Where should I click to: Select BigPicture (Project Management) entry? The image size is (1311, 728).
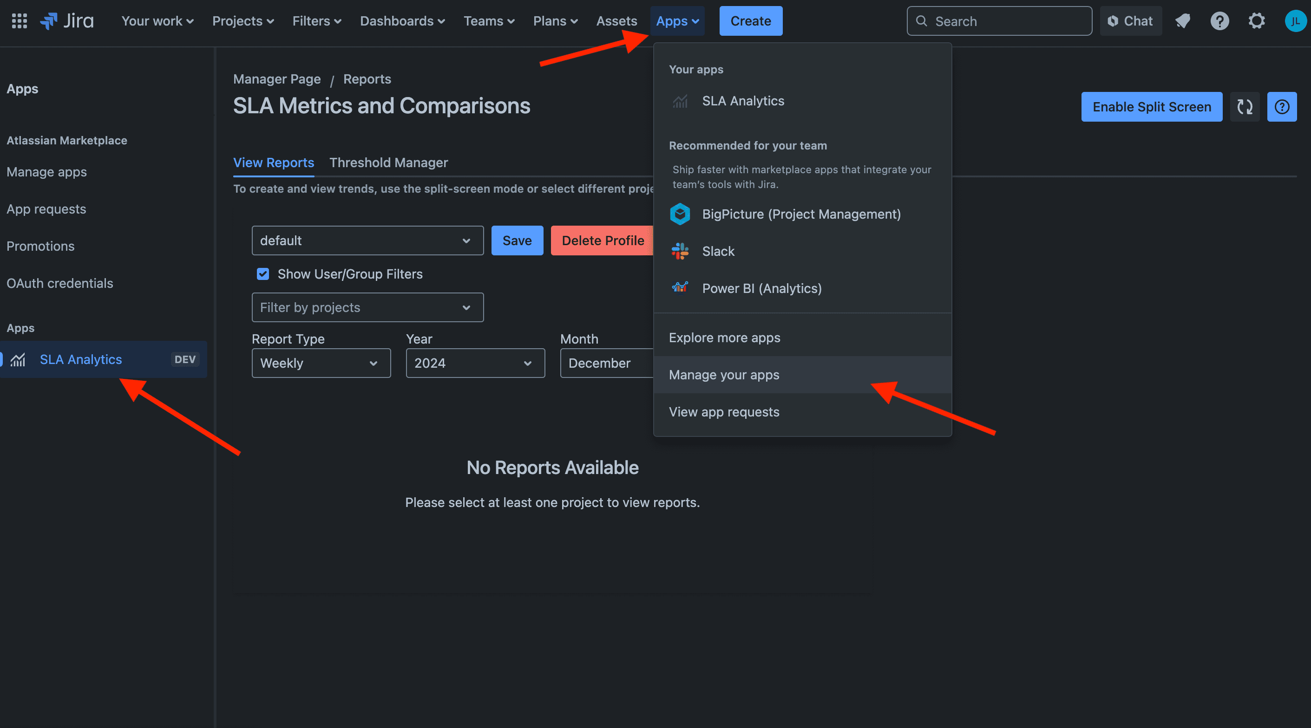coord(802,214)
